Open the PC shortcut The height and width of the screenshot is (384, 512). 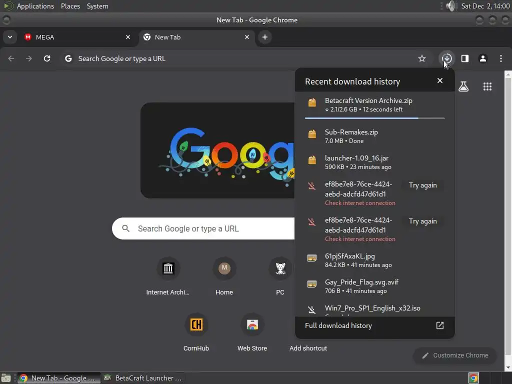tap(280, 276)
